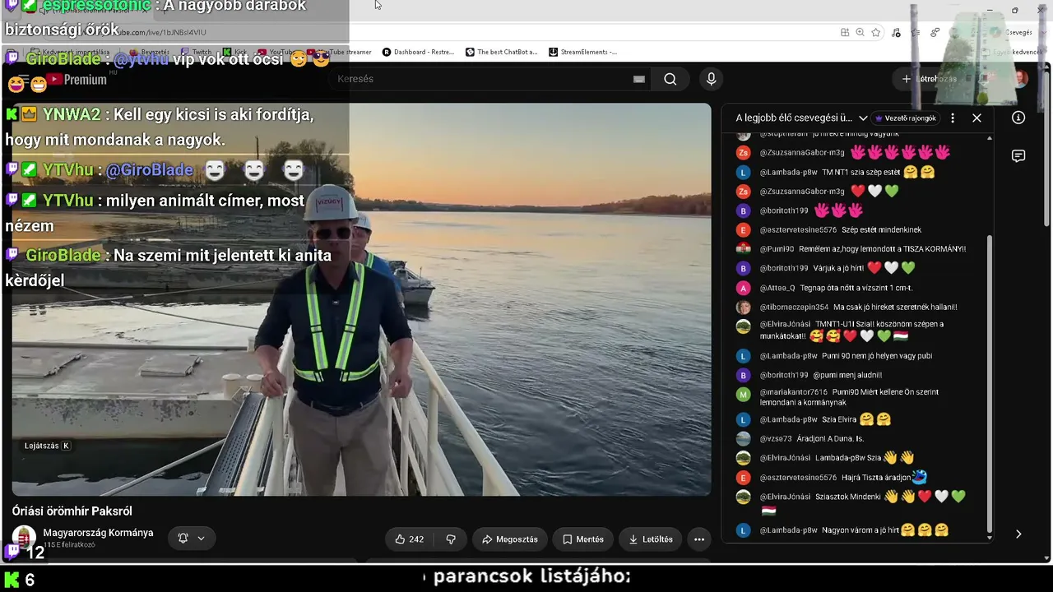Click the browser apps grid icon in address bar
Viewport: 1053px width, 592px height.
pyautogui.click(x=845, y=32)
